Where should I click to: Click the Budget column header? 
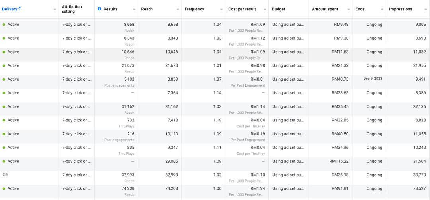tap(278, 9)
